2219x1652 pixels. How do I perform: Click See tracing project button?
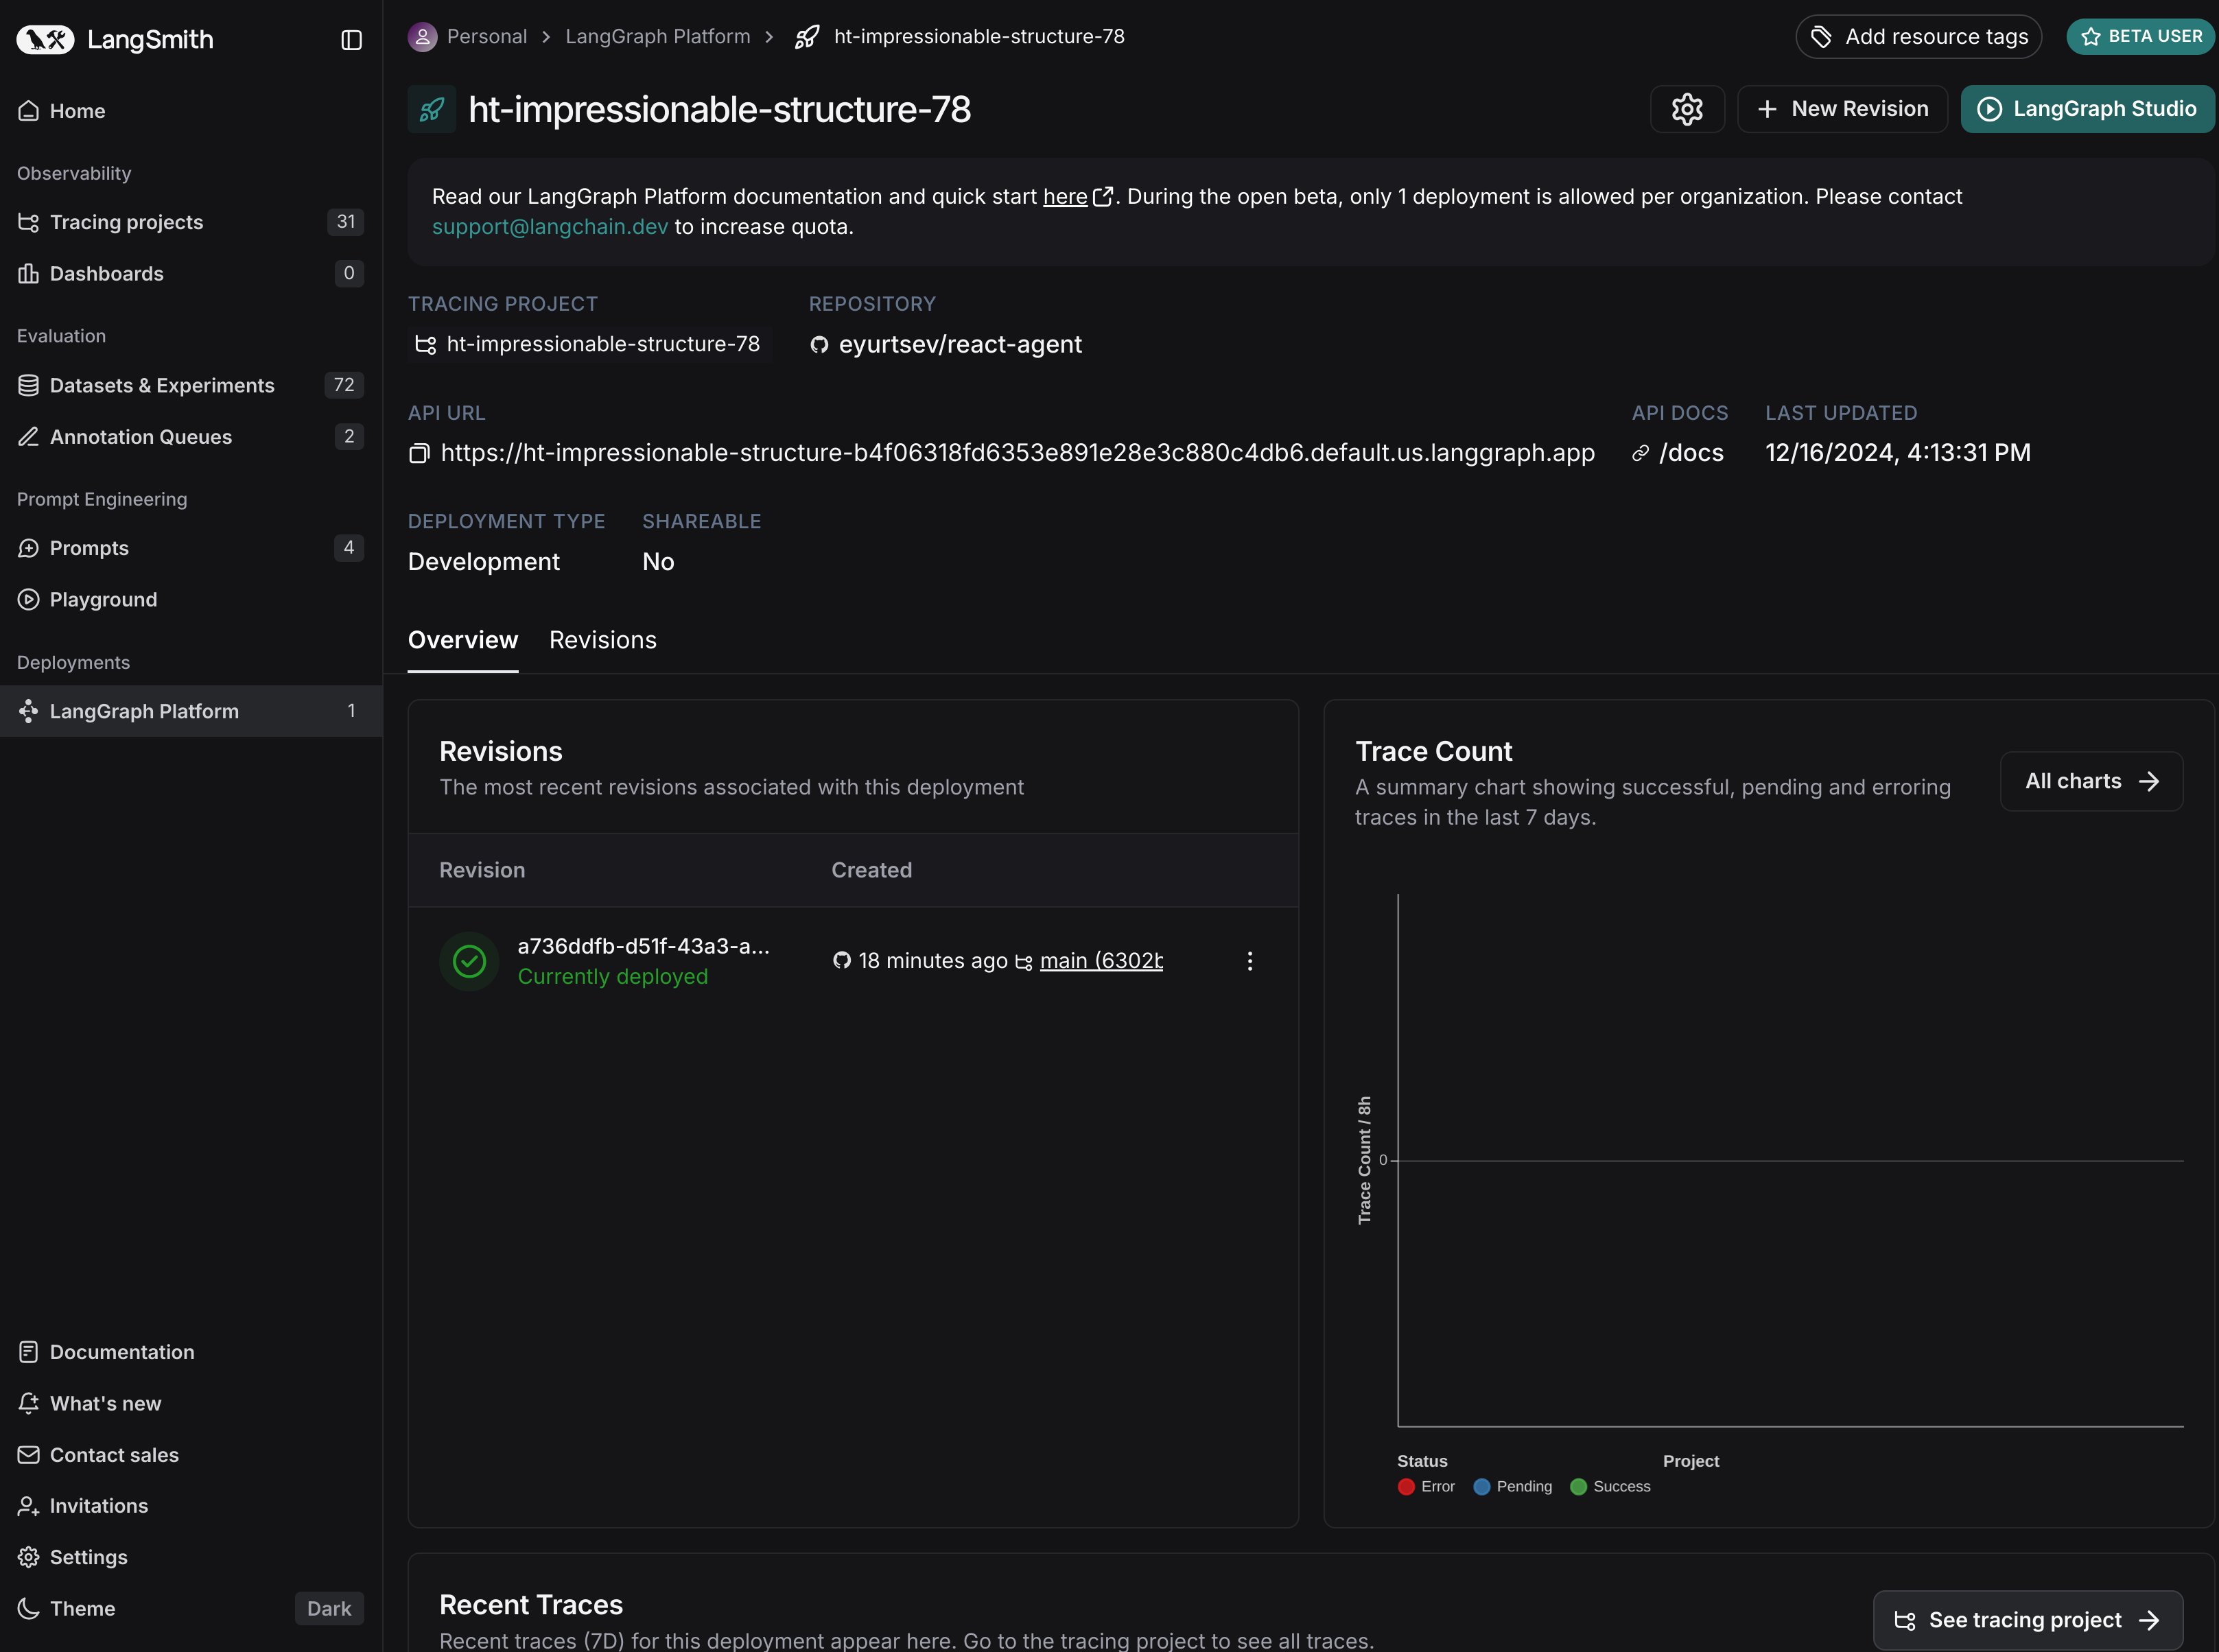2027,1620
